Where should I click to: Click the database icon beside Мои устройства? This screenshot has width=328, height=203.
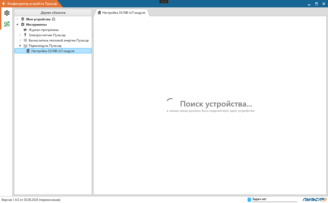[x=23, y=19]
